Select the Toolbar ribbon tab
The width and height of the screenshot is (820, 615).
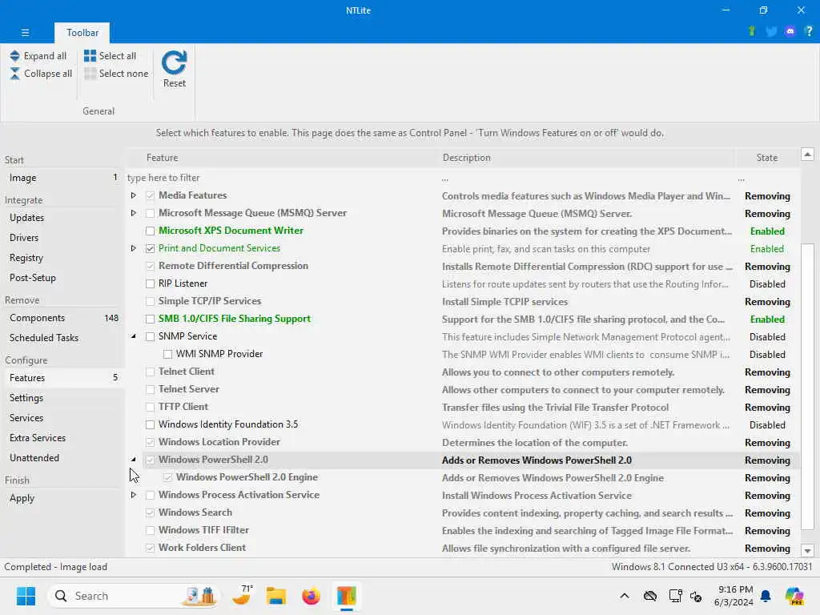pyautogui.click(x=82, y=32)
